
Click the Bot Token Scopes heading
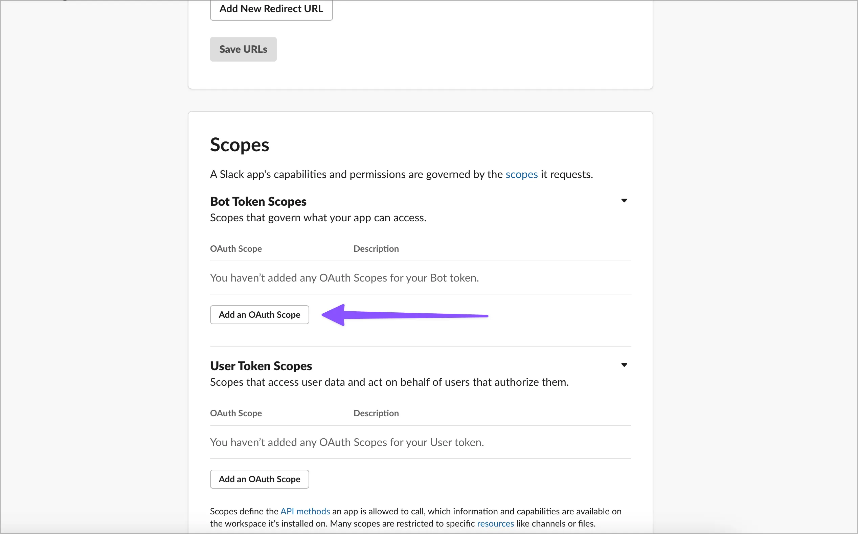[x=258, y=202]
